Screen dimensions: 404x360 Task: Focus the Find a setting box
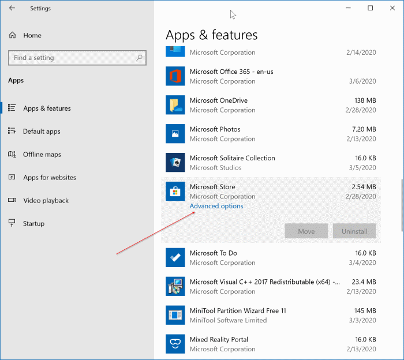tap(77, 58)
